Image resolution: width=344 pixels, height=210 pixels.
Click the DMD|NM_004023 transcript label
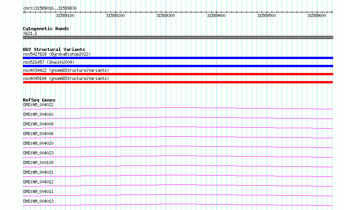pos(38,153)
